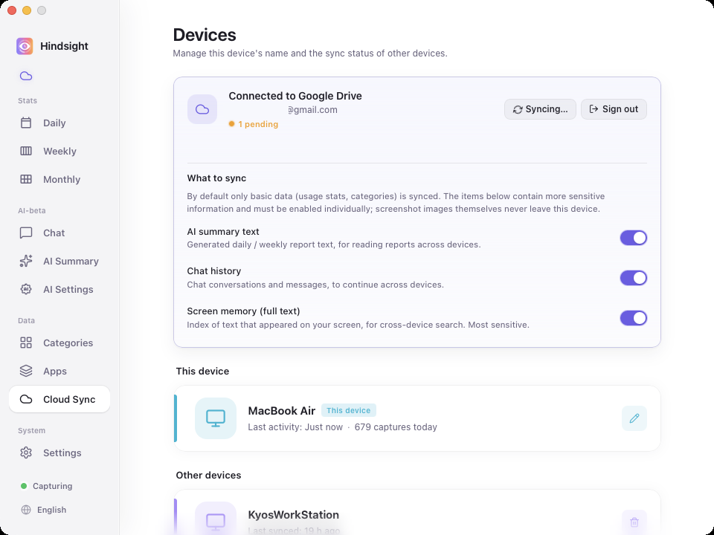Click the 'Other devices' section heading
This screenshot has height=535, width=714.
208,475
